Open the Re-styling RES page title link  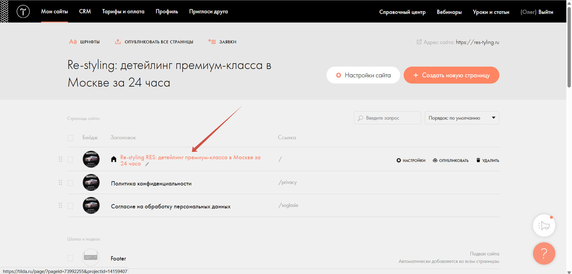tap(190, 160)
